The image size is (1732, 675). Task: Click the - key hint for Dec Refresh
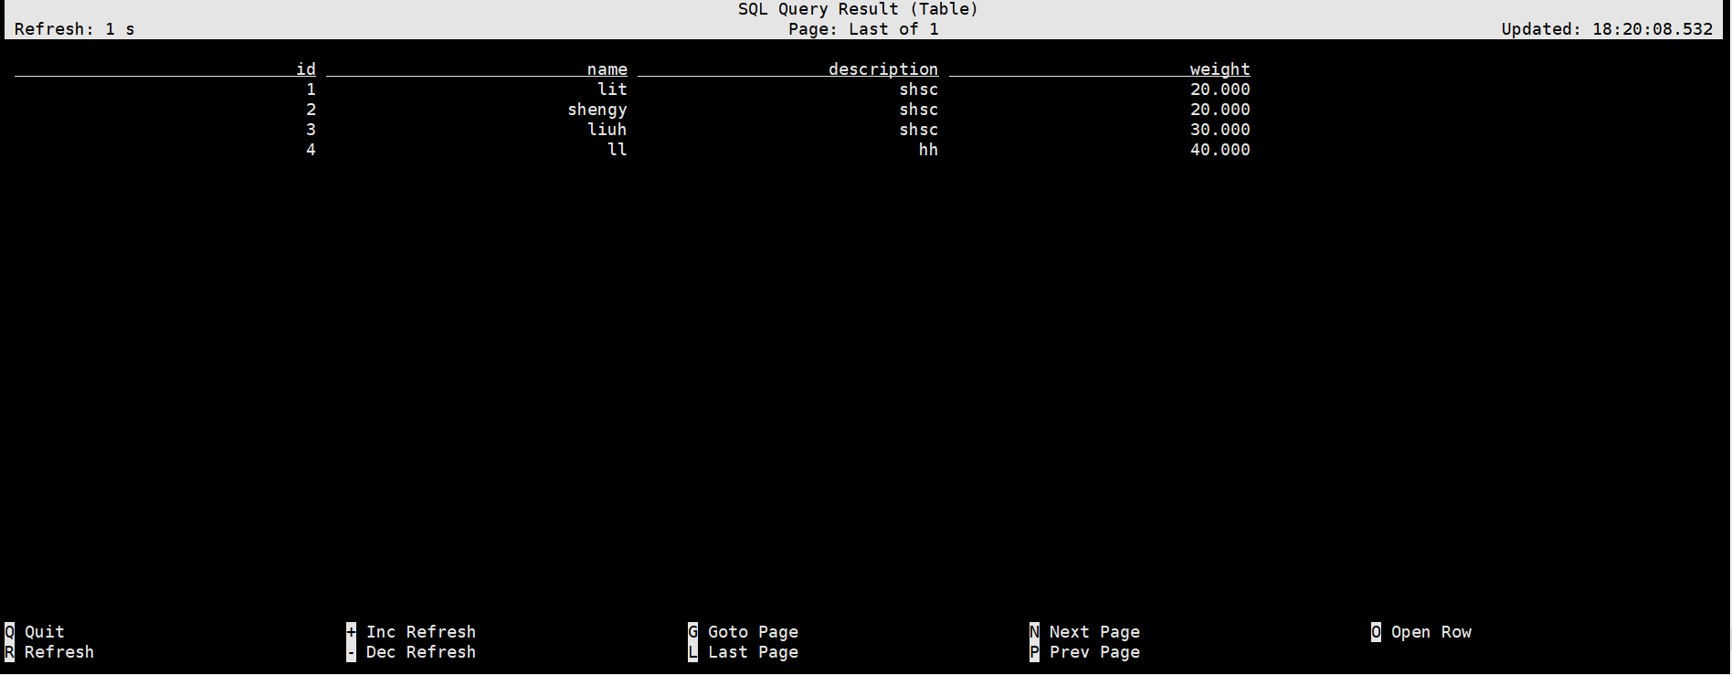pyautogui.click(x=351, y=652)
